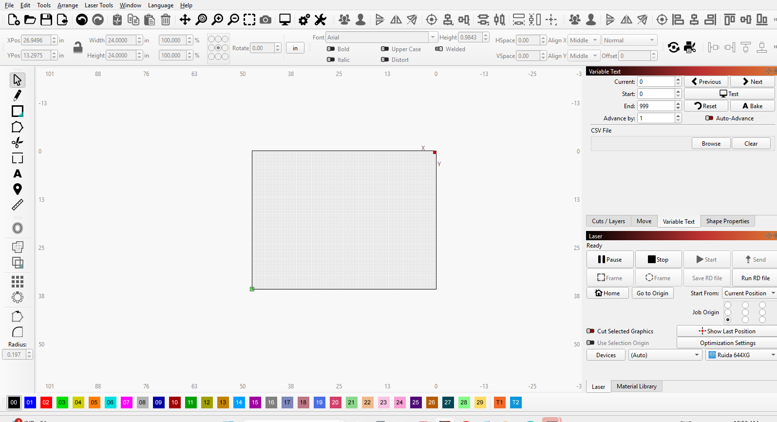Switch to the Cuts / Layers tab
777x422 pixels.
(x=608, y=221)
